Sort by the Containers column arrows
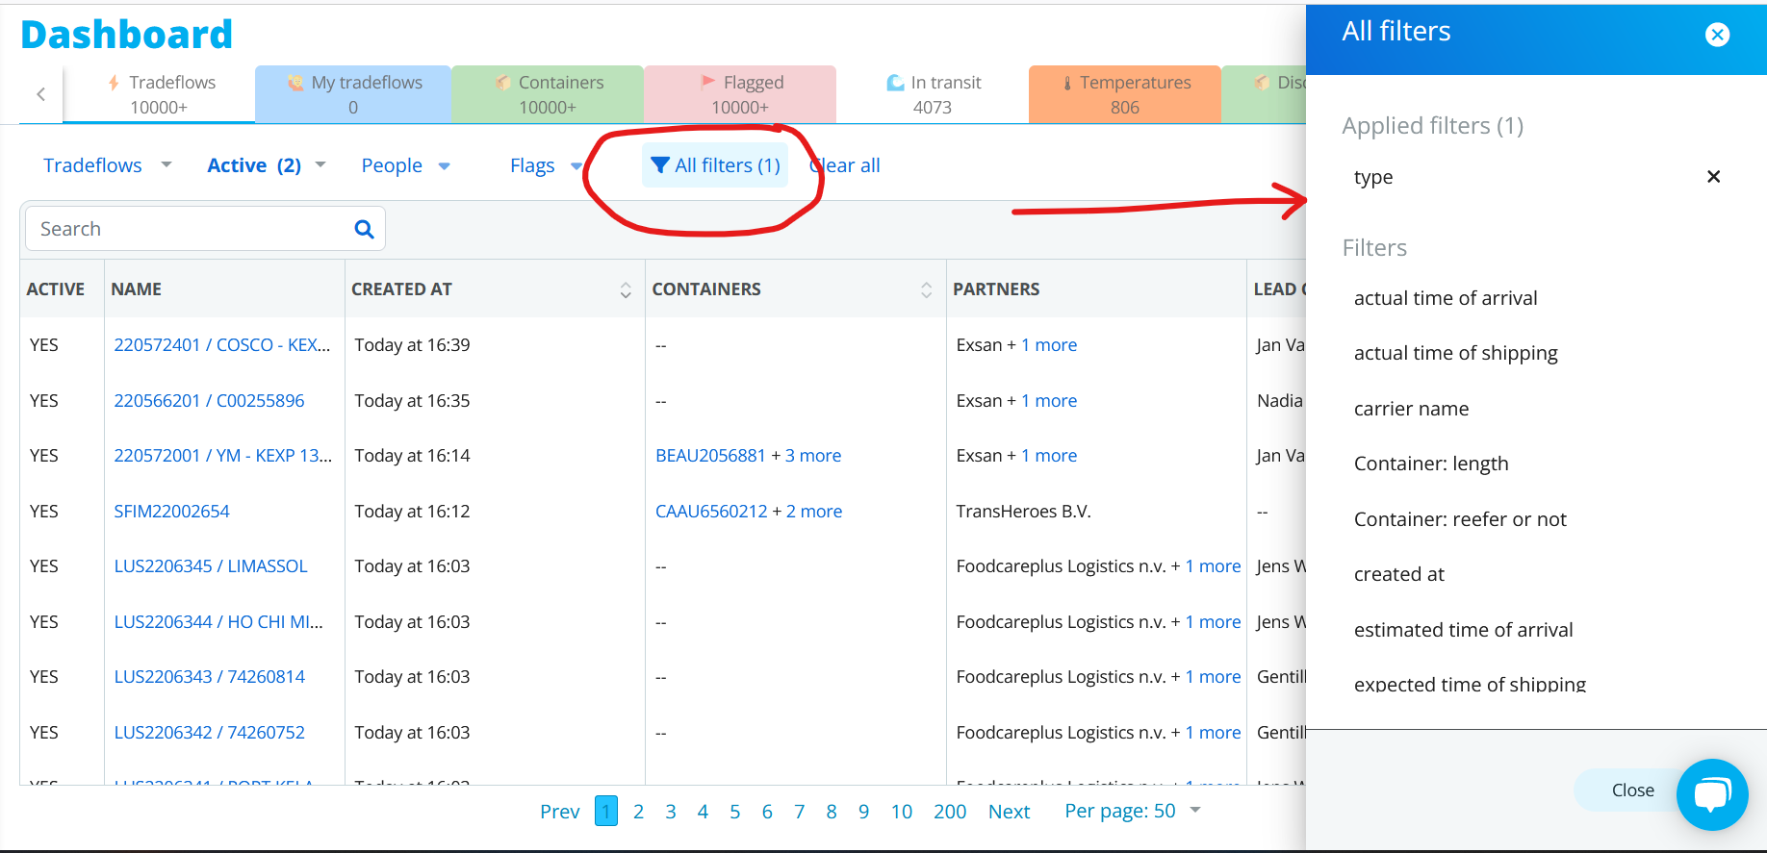The height and width of the screenshot is (853, 1767). point(926,289)
